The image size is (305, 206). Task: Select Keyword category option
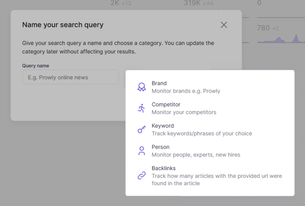pos(210,129)
